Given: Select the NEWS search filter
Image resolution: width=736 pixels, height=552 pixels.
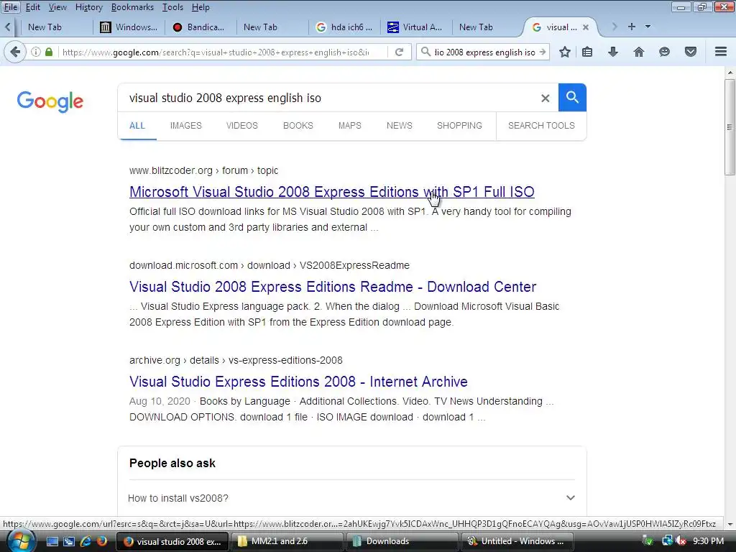Looking at the screenshot, I should [x=400, y=125].
